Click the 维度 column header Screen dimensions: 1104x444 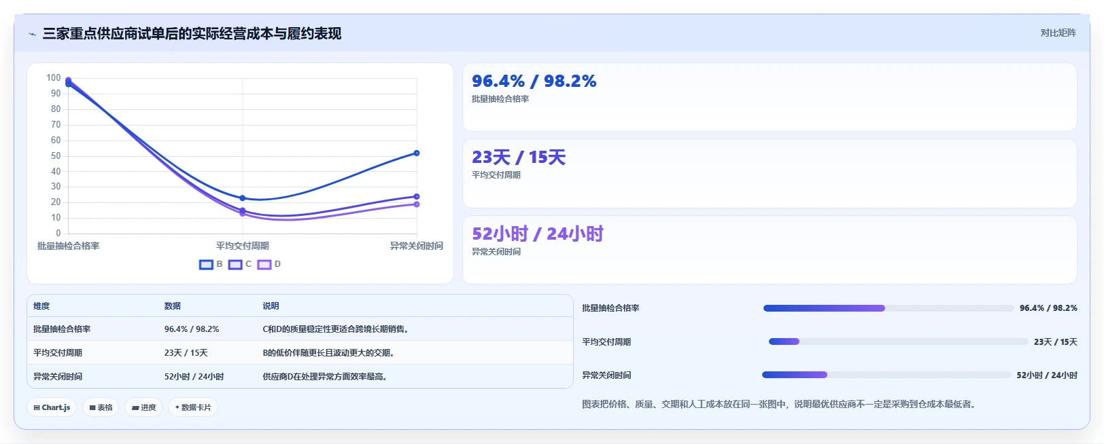[x=41, y=306]
